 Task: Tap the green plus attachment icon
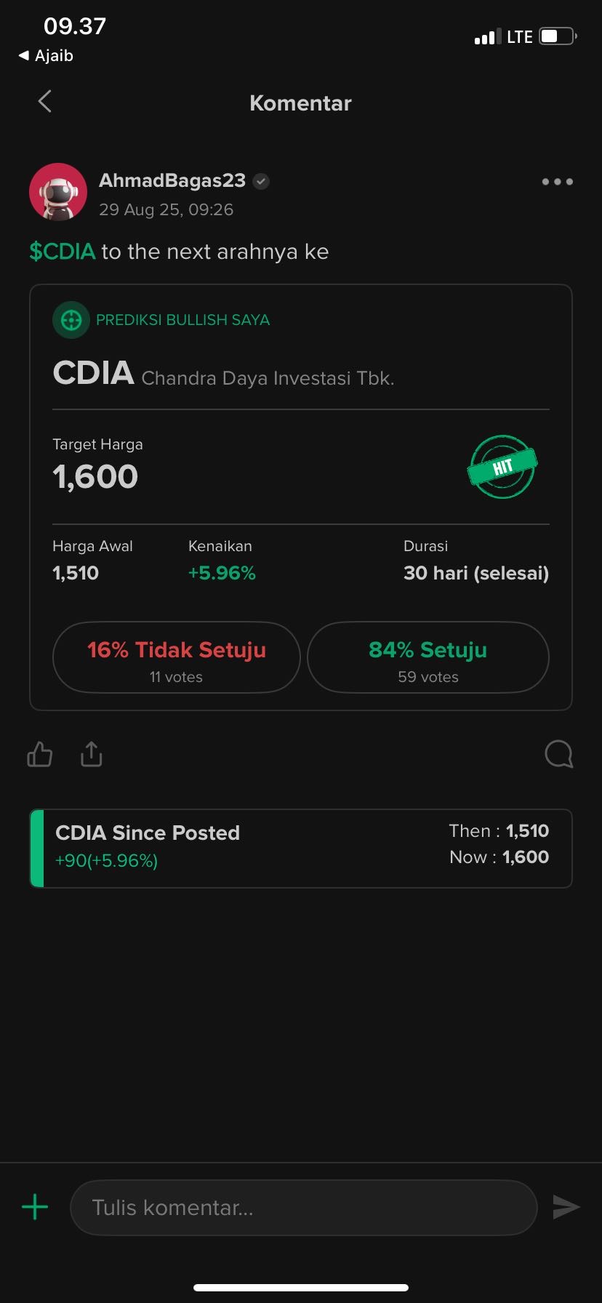35,1208
